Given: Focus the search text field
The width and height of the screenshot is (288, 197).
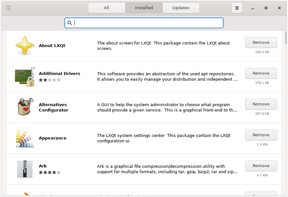Looking at the screenshot, I should (148, 23).
